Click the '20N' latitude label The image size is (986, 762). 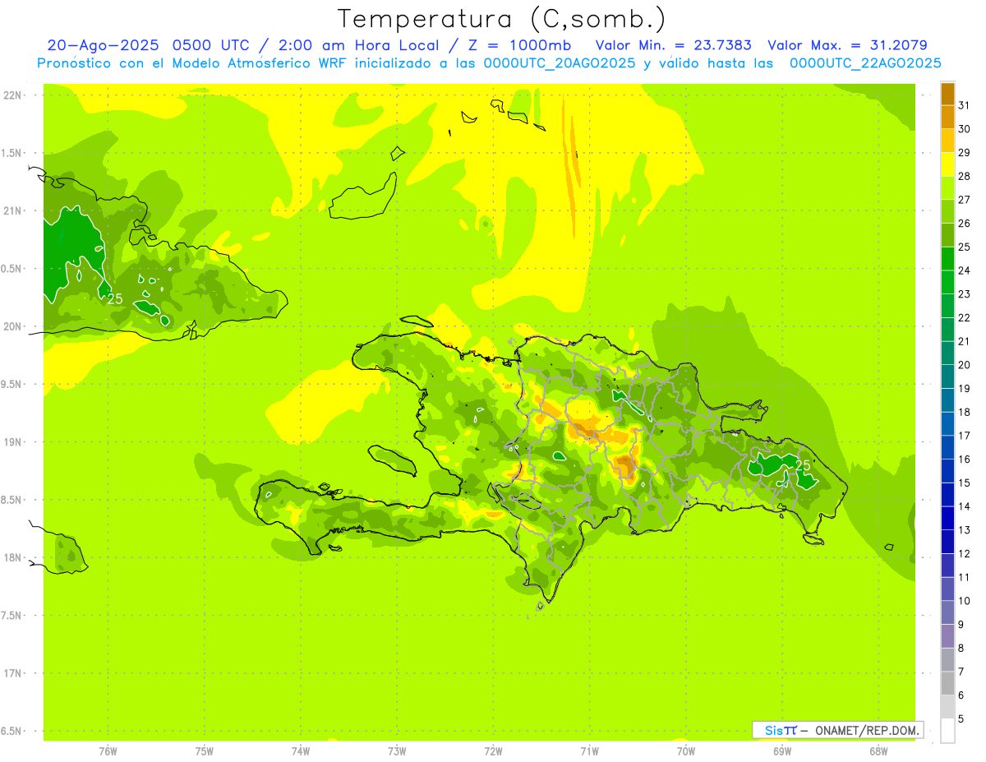coord(12,326)
